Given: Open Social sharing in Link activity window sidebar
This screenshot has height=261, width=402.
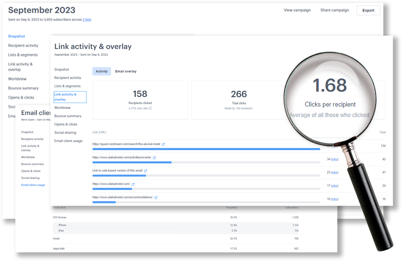Looking at the screenshot, I should [x=65, y=133].
